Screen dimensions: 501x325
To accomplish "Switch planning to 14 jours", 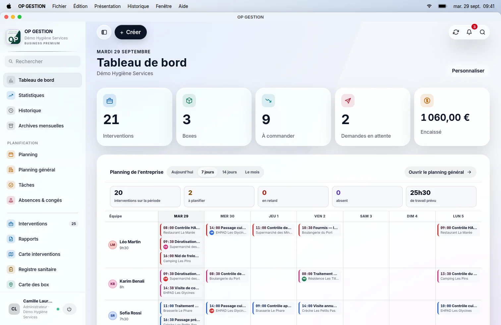I will tap(230, 172).
